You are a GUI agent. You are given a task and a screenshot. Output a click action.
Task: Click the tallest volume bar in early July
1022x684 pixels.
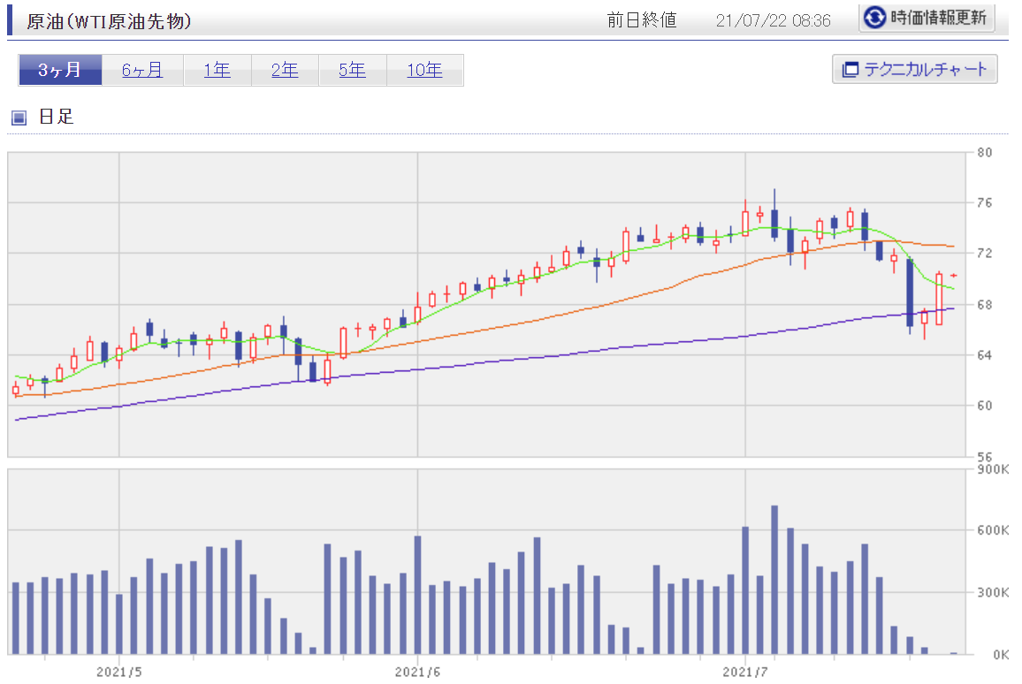tap(774, 580)
